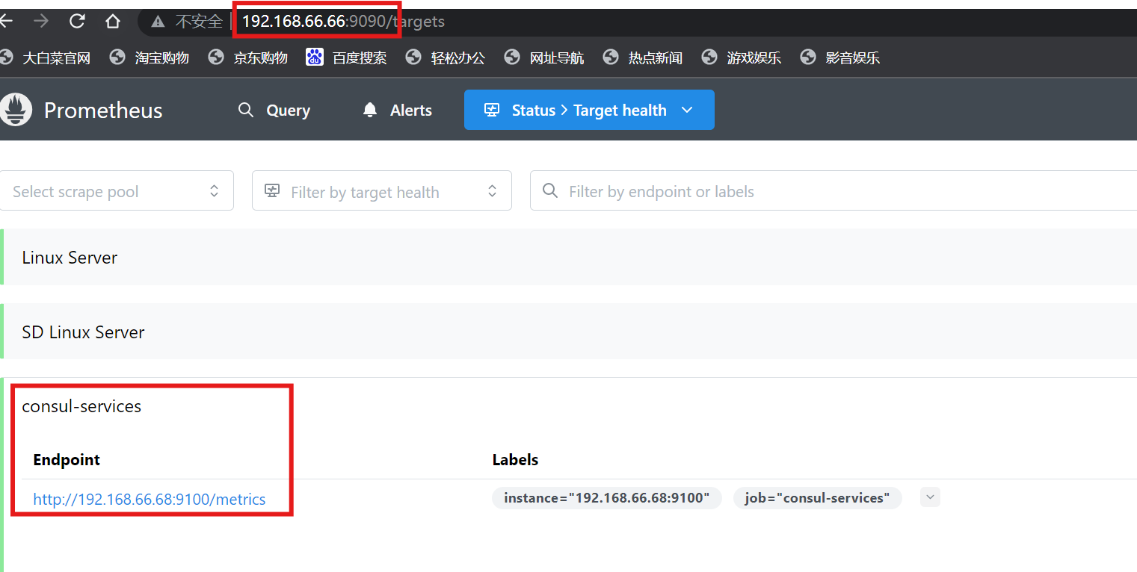This screenshot has height=572, width=1137.
Task: Click the Labels column header
Action: pyautogui.click(x=515, y=459)
